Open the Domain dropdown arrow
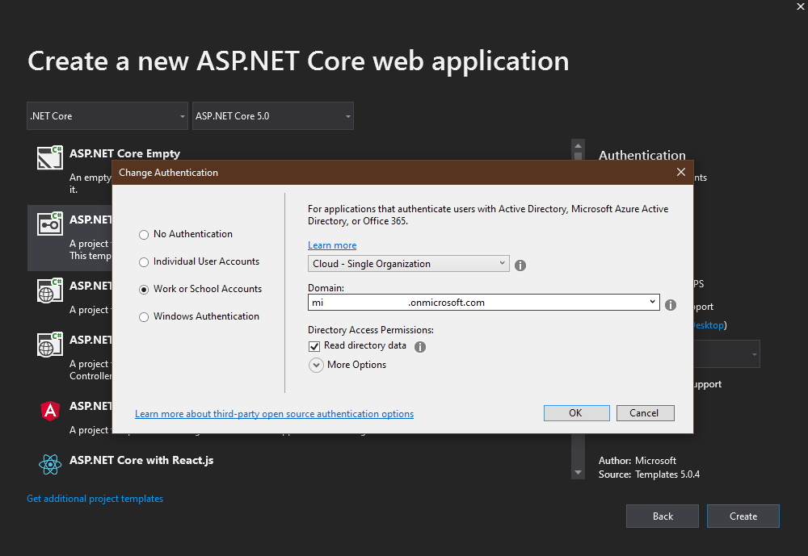The width and height of the screenshot is (808, 556). pyautogui.click(x=652, y=302)
